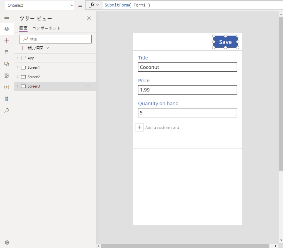Expand the new screen dropdown chevron
Viewport: 283px width, 248px height.
point(47,48)
